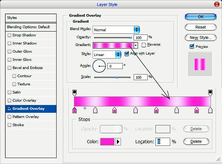Expand the gradient picker arrow

[136, 45]
